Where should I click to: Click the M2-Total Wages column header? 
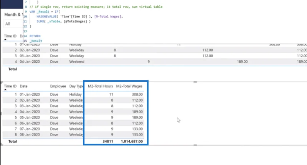tap(129, 86)
